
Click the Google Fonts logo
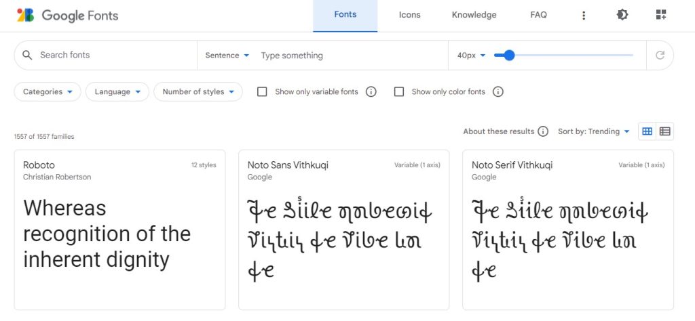pos(67,16)
